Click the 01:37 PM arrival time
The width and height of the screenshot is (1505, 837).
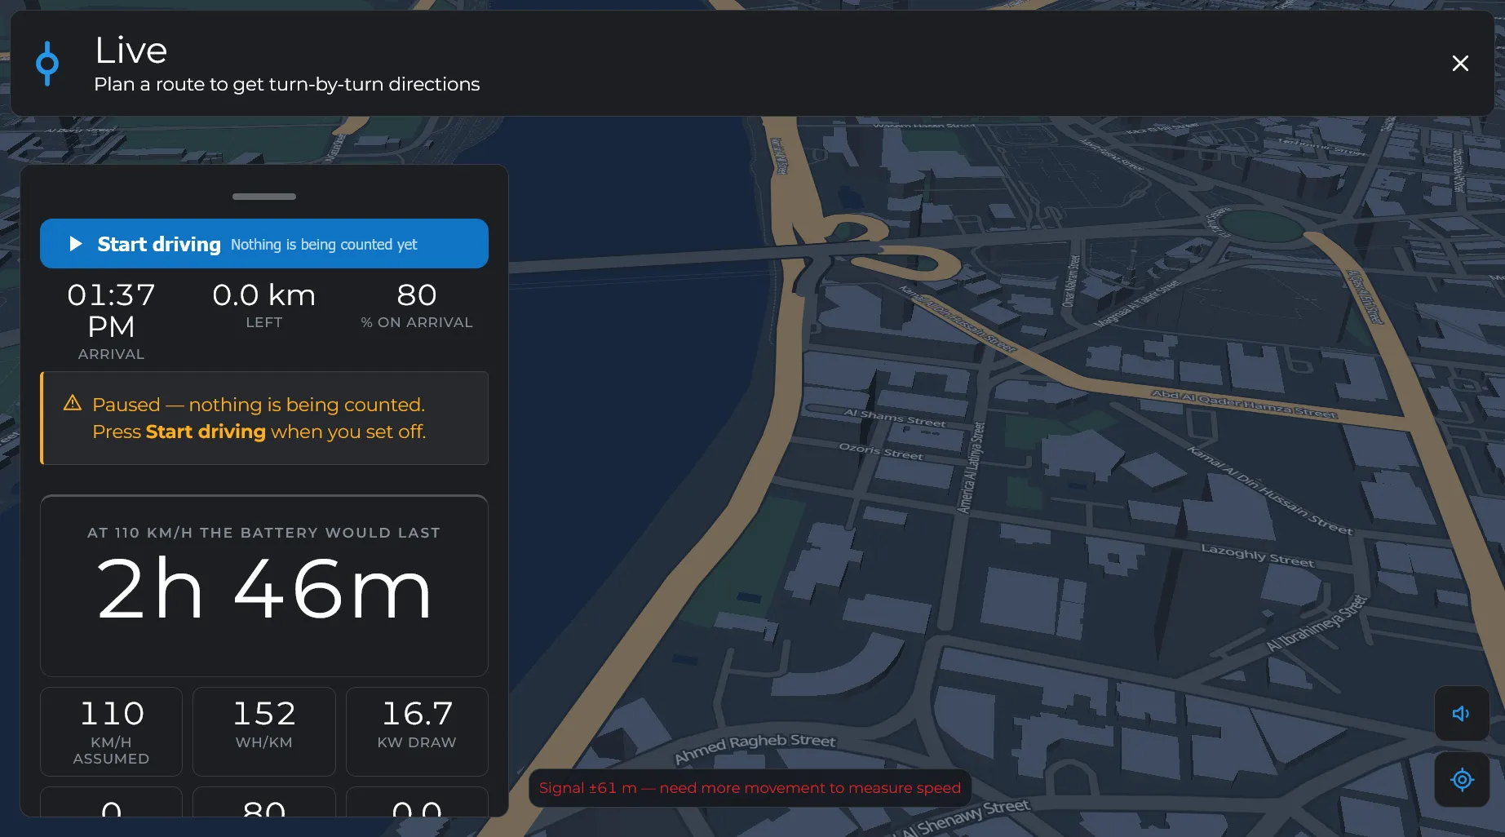point(111,311)
